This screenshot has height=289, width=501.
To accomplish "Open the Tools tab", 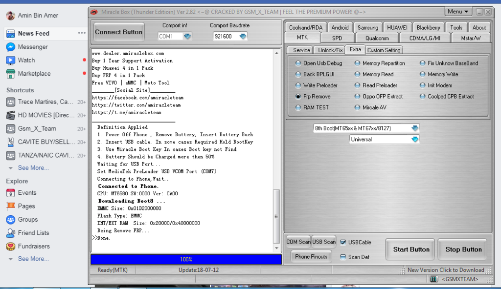I will point(456,27).
